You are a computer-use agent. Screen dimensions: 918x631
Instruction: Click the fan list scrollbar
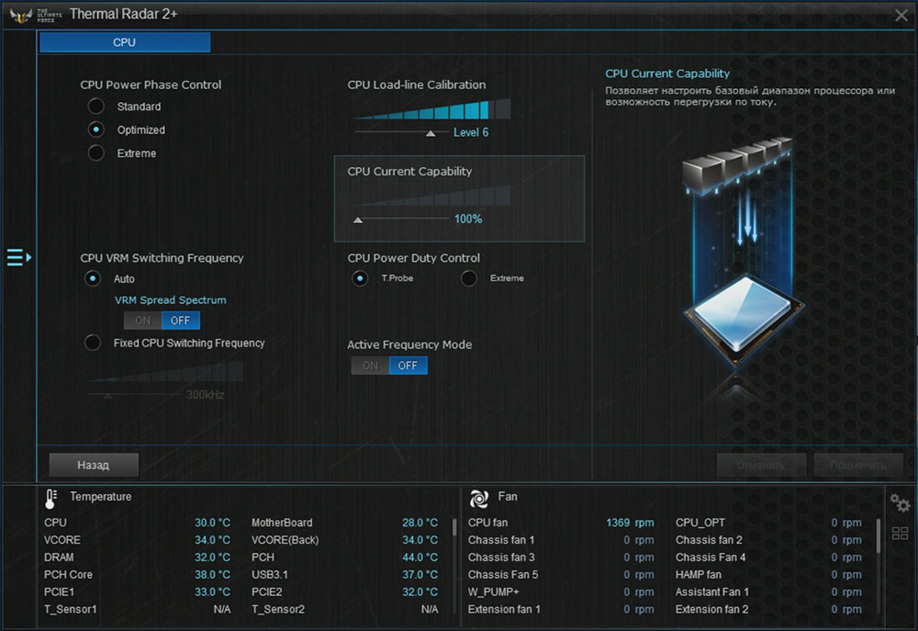click(878, 535)
